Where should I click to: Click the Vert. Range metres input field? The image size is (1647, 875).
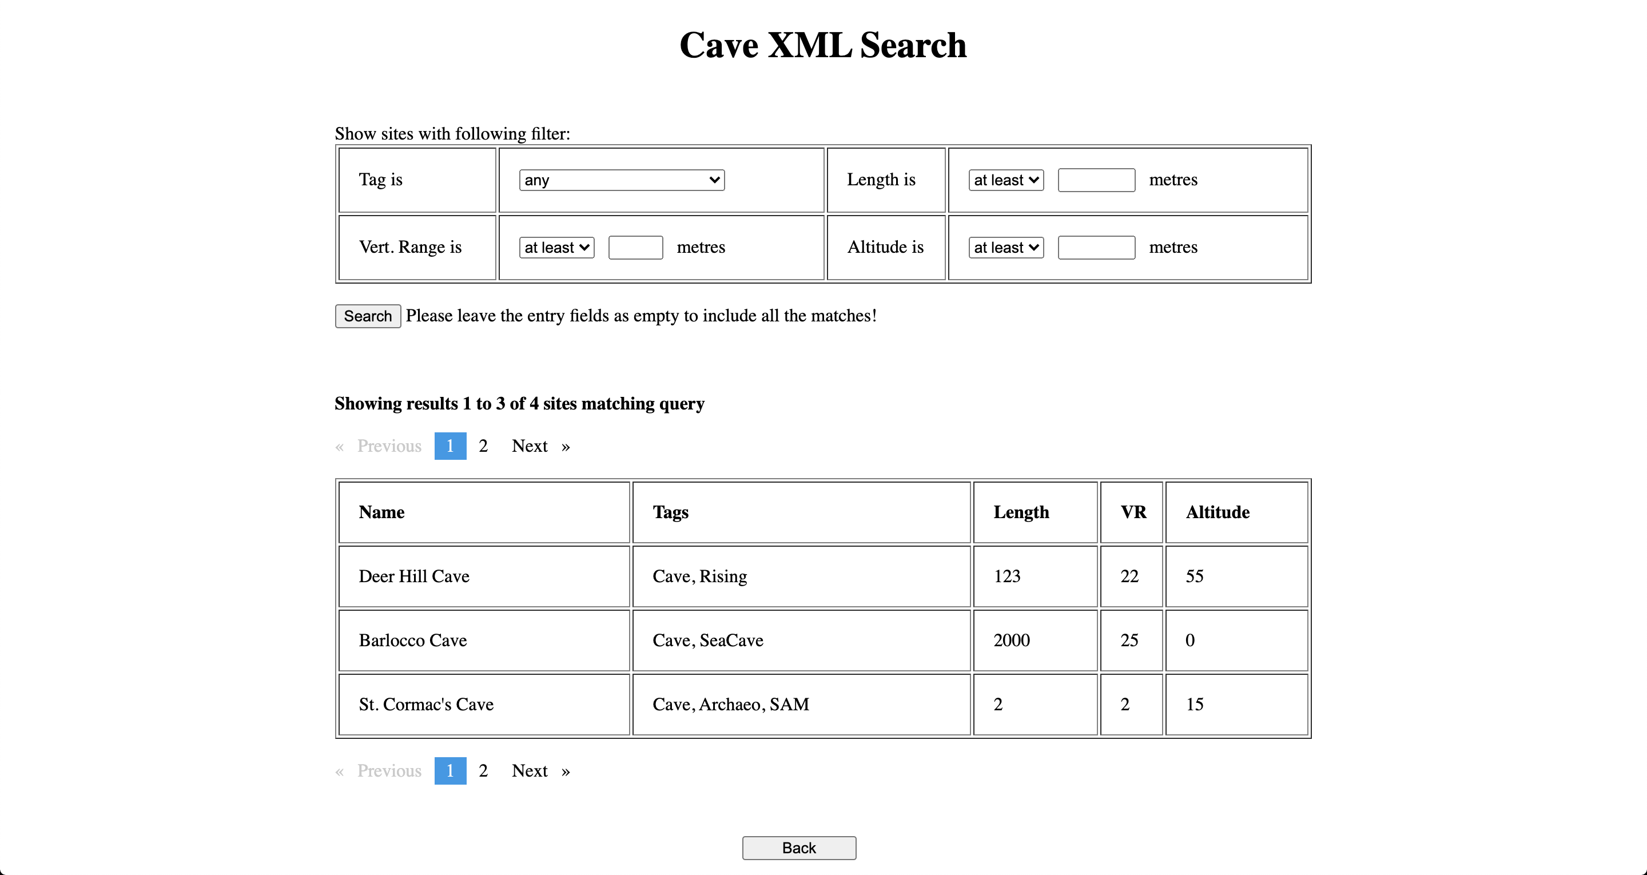coord(635,248)
